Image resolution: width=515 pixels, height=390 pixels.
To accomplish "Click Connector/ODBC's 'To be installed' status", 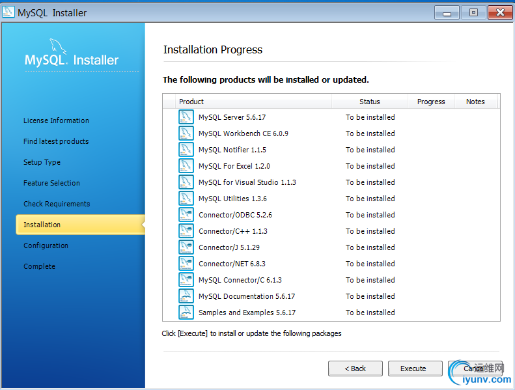I will pyautogui.click(x=370, y=215).
